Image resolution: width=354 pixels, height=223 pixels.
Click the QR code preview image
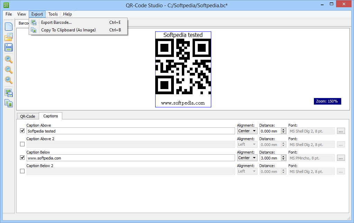[183, 69]
